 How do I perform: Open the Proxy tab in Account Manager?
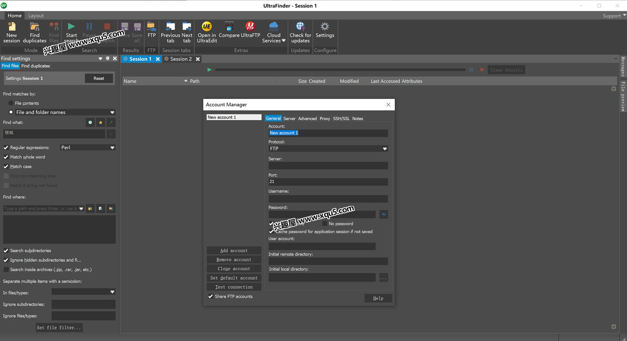(x=325, y=119)
